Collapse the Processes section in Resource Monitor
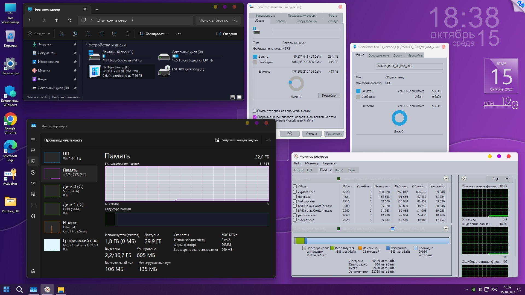 click(446, 179)
